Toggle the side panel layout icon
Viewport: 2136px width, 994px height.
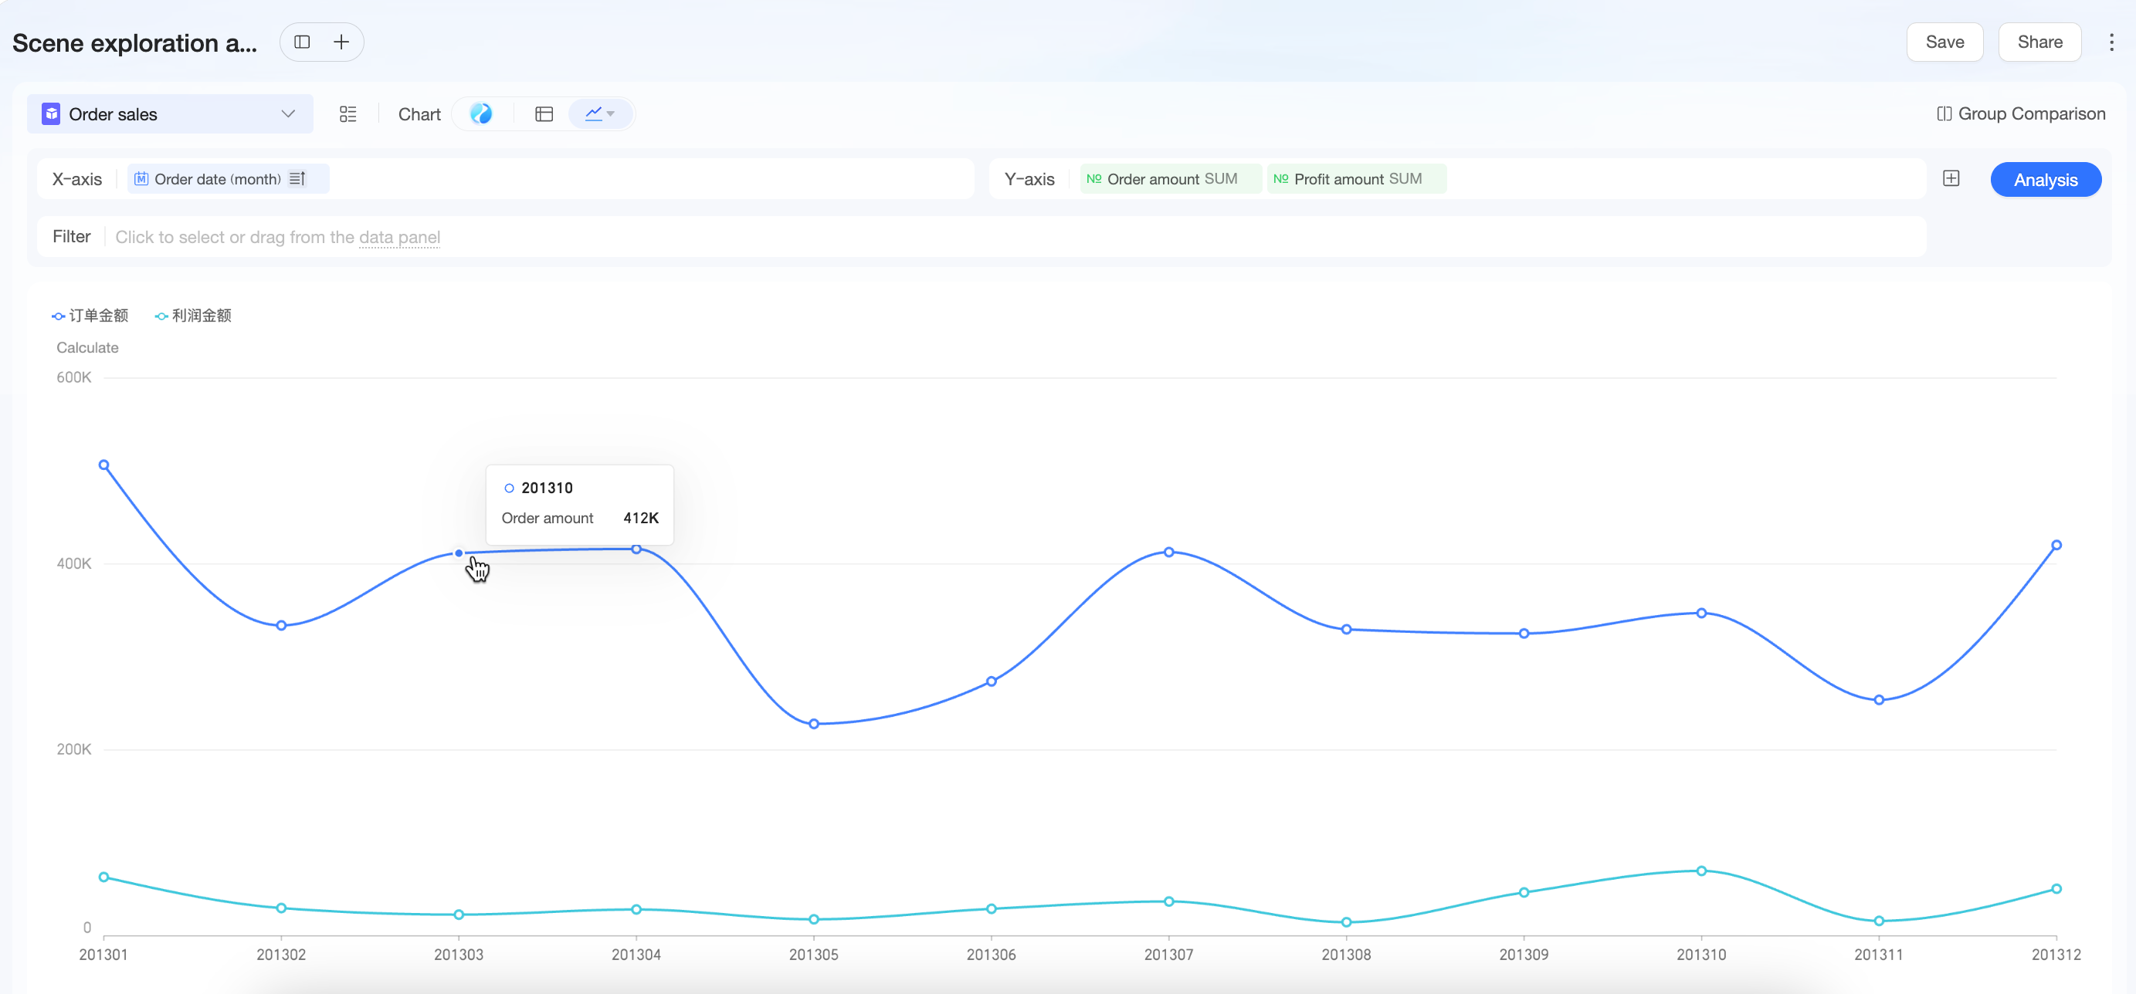tap(302, 42)
